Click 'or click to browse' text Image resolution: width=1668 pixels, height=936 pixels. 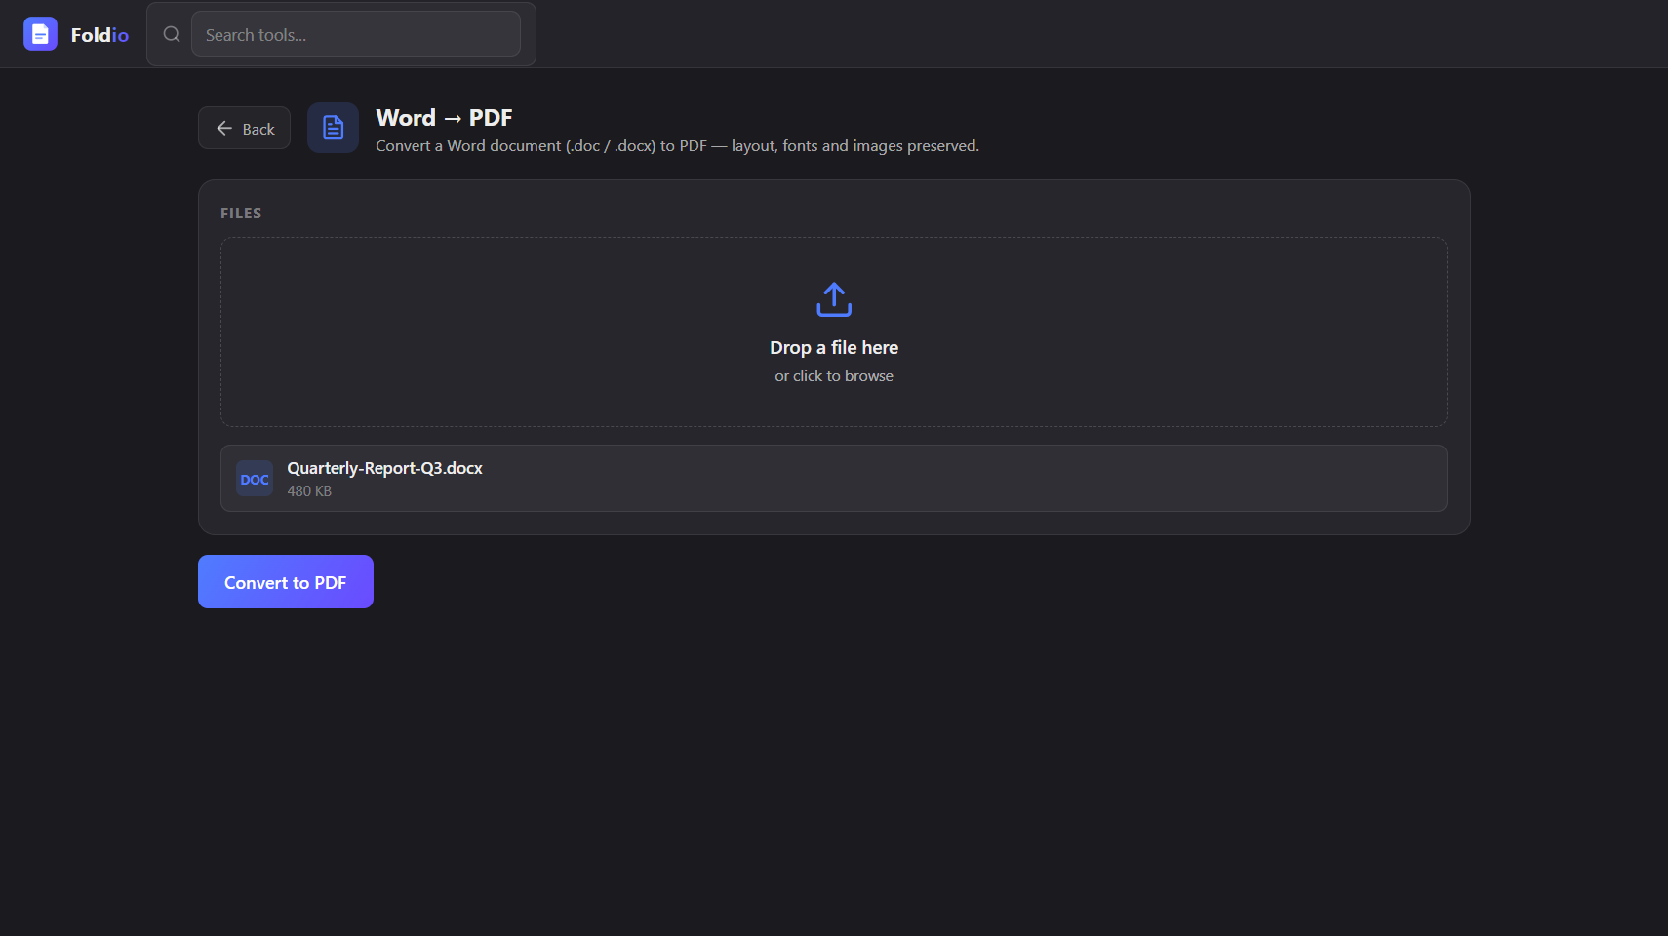pyautogui.click(x=834, y=376)
